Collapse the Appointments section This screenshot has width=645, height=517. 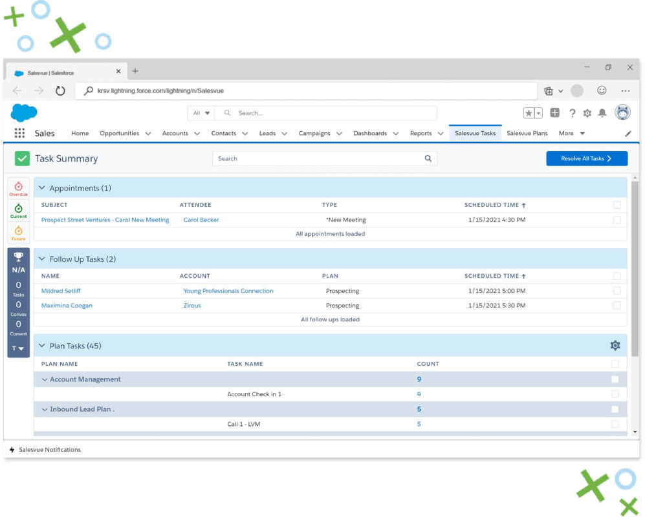(x=41, y=188)
